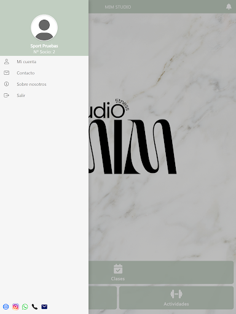
Task: Click the MIM studio fitness logo
Action: point(133,137)
